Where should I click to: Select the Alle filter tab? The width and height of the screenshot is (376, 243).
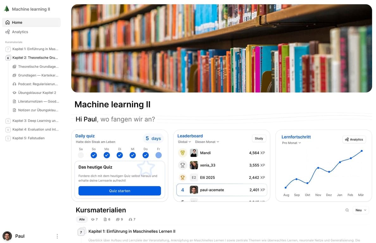click(x=82, y=219)
